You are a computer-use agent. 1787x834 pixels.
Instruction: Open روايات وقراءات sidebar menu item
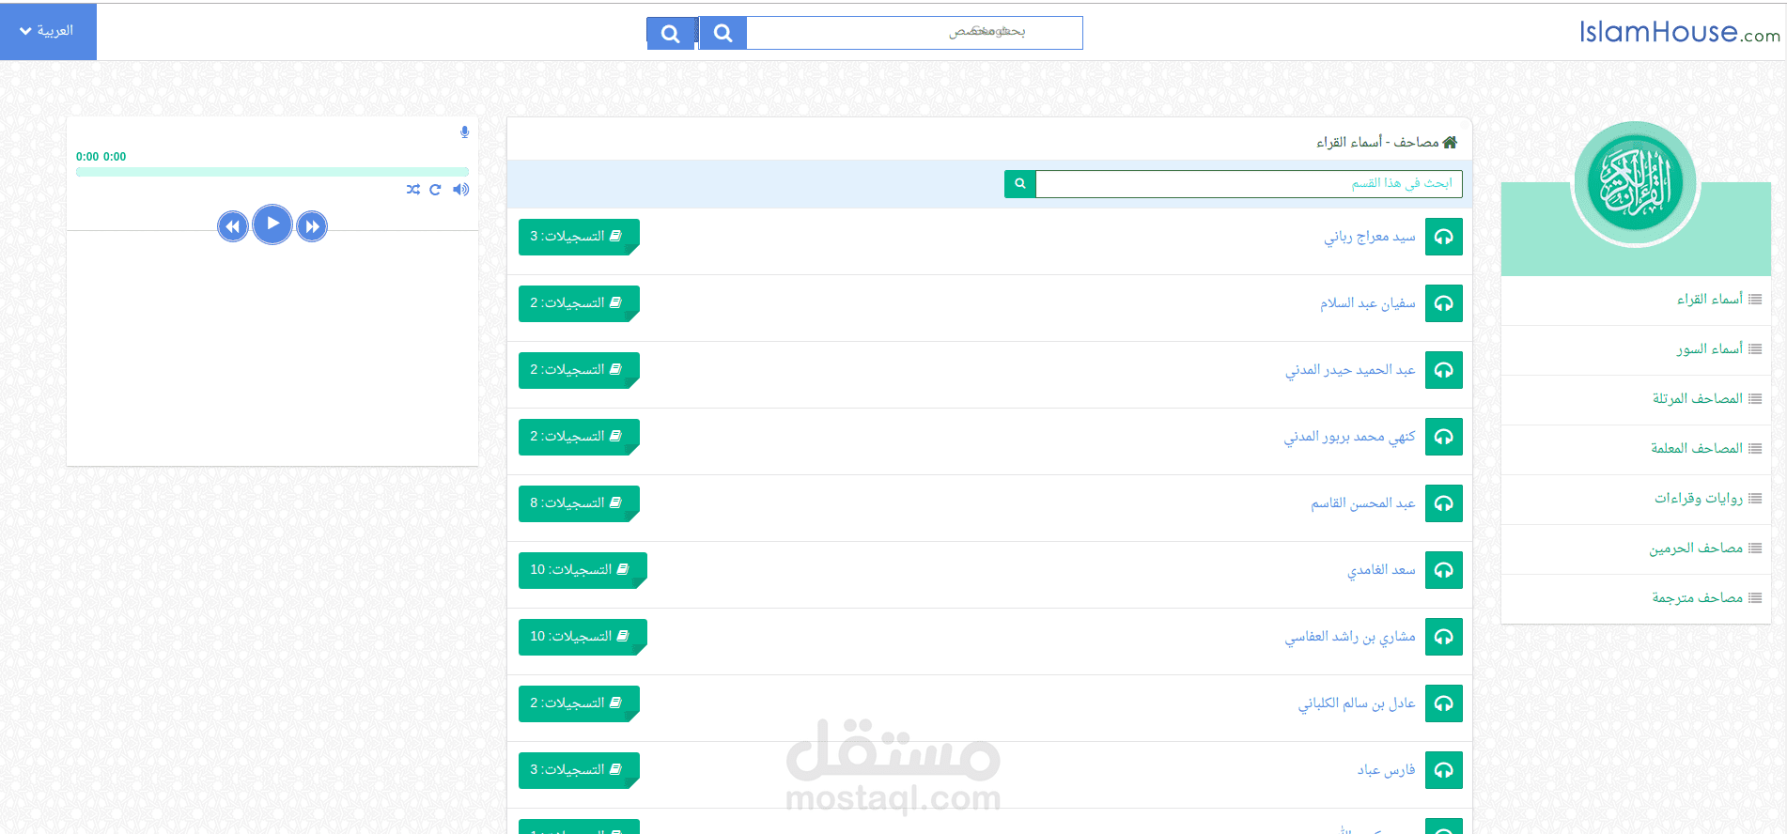pos(1636,499)
